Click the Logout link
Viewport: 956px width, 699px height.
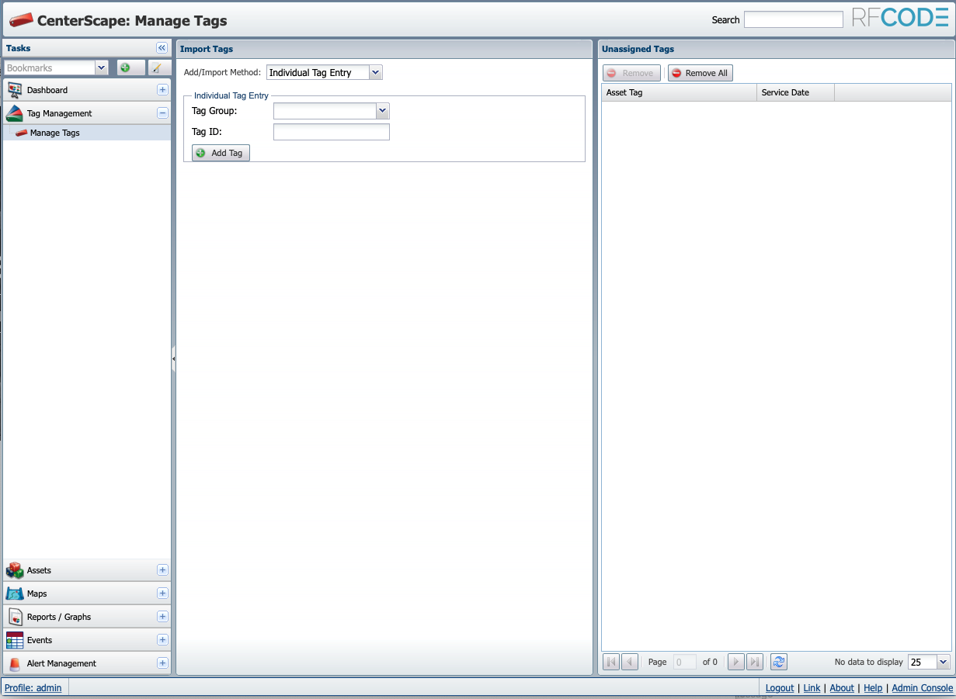780,688
